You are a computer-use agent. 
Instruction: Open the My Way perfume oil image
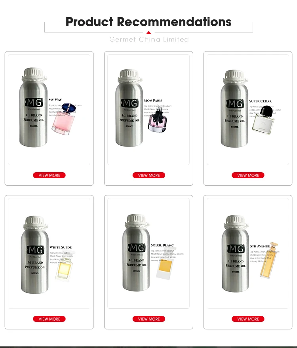click(x=49, y=110)
